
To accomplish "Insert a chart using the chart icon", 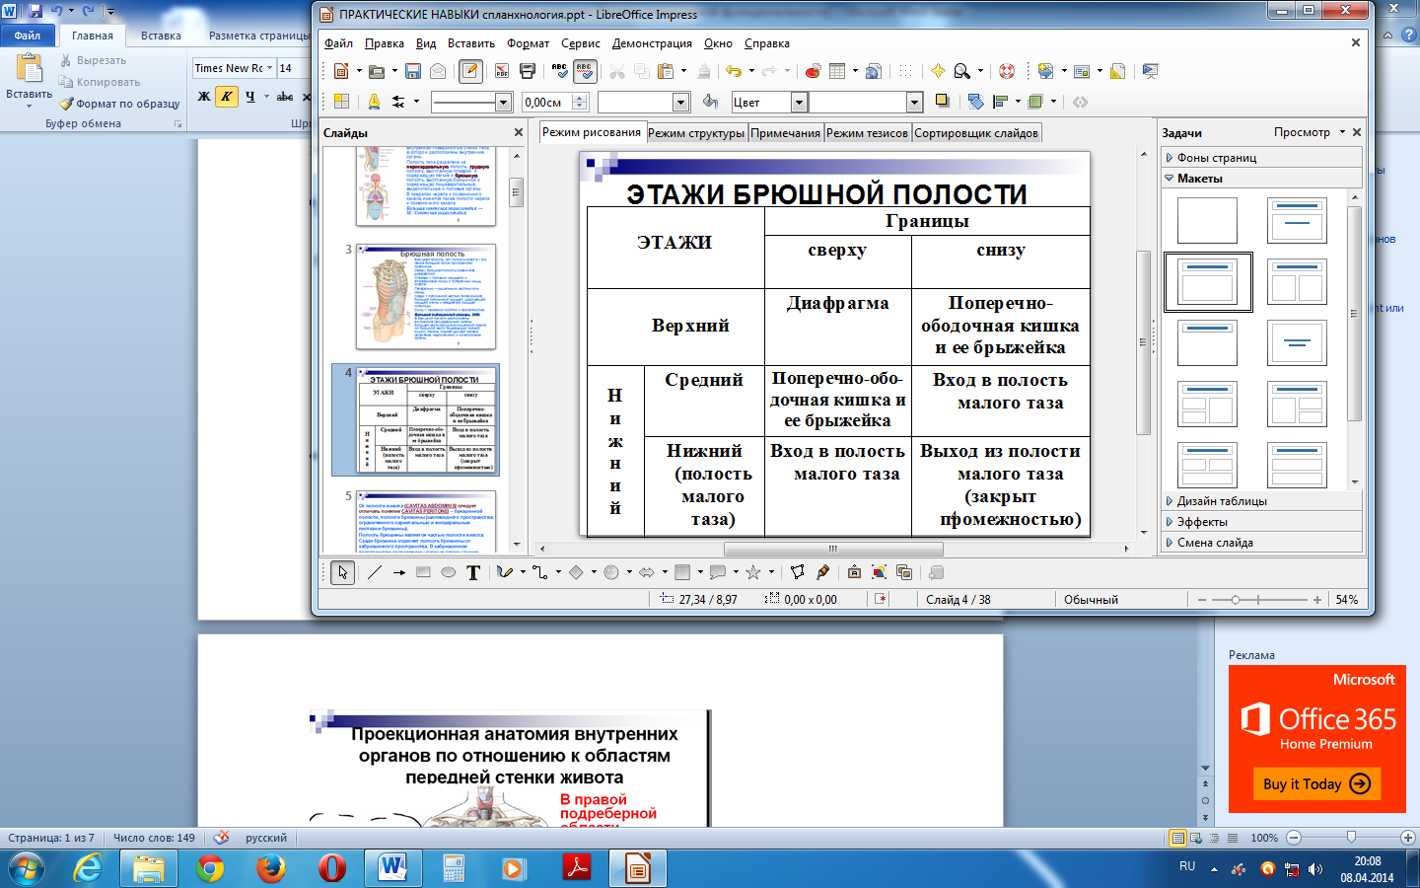I will pyautogui.click(x=813, y=71).
